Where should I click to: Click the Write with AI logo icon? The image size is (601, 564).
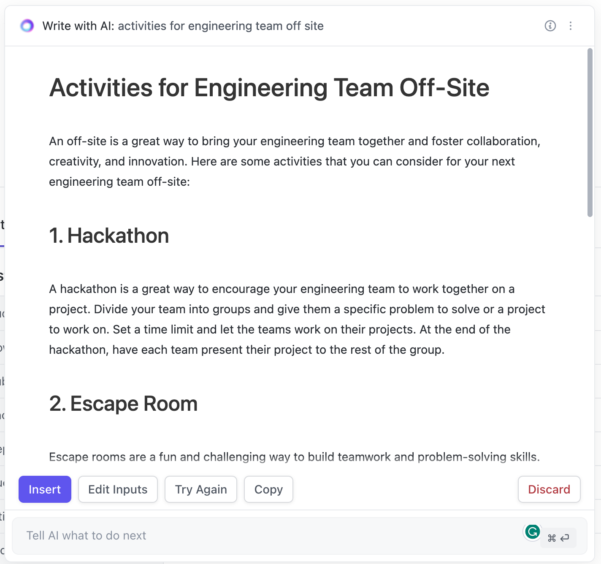(27, 26)
